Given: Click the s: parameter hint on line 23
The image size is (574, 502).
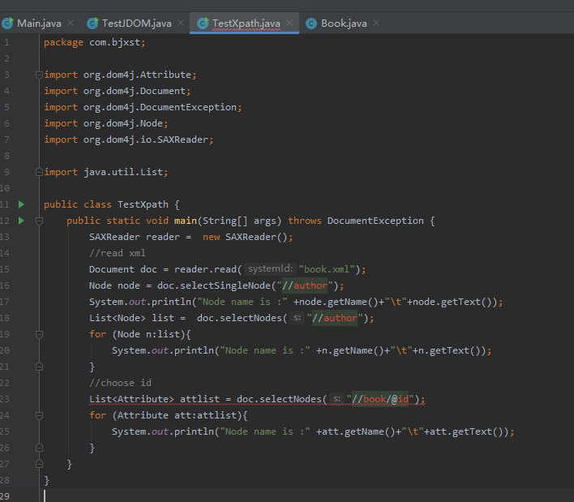Looking at the screenshot, I should coord(336,399).
